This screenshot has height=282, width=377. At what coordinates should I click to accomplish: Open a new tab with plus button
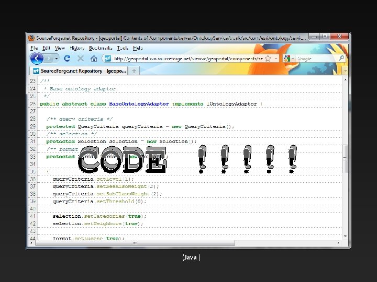pos(134,71)
